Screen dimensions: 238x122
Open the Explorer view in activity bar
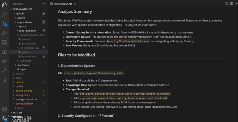[4, 5]
